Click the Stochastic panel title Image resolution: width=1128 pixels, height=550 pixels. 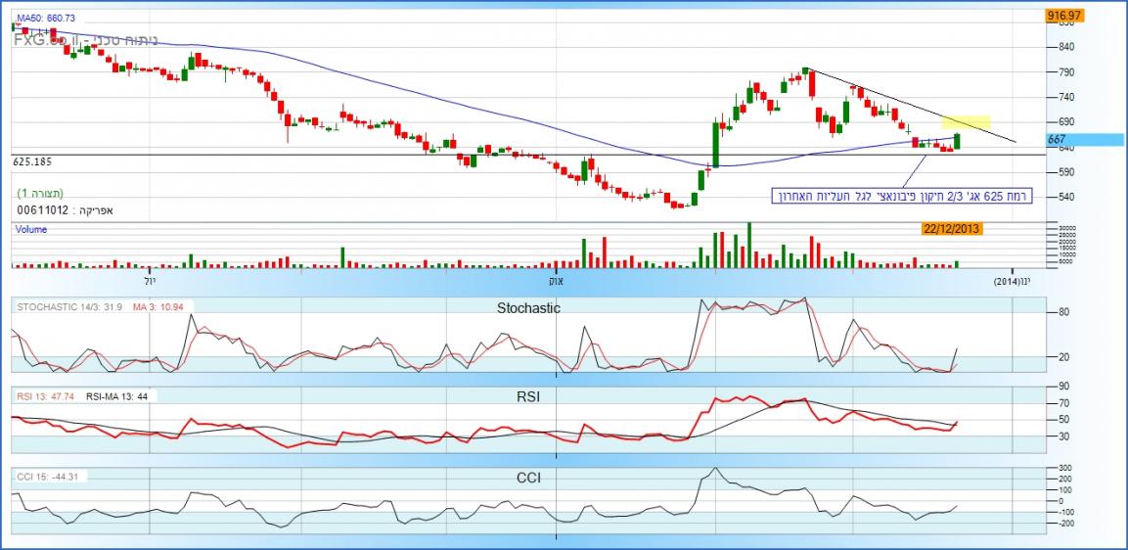coord(528,307)
